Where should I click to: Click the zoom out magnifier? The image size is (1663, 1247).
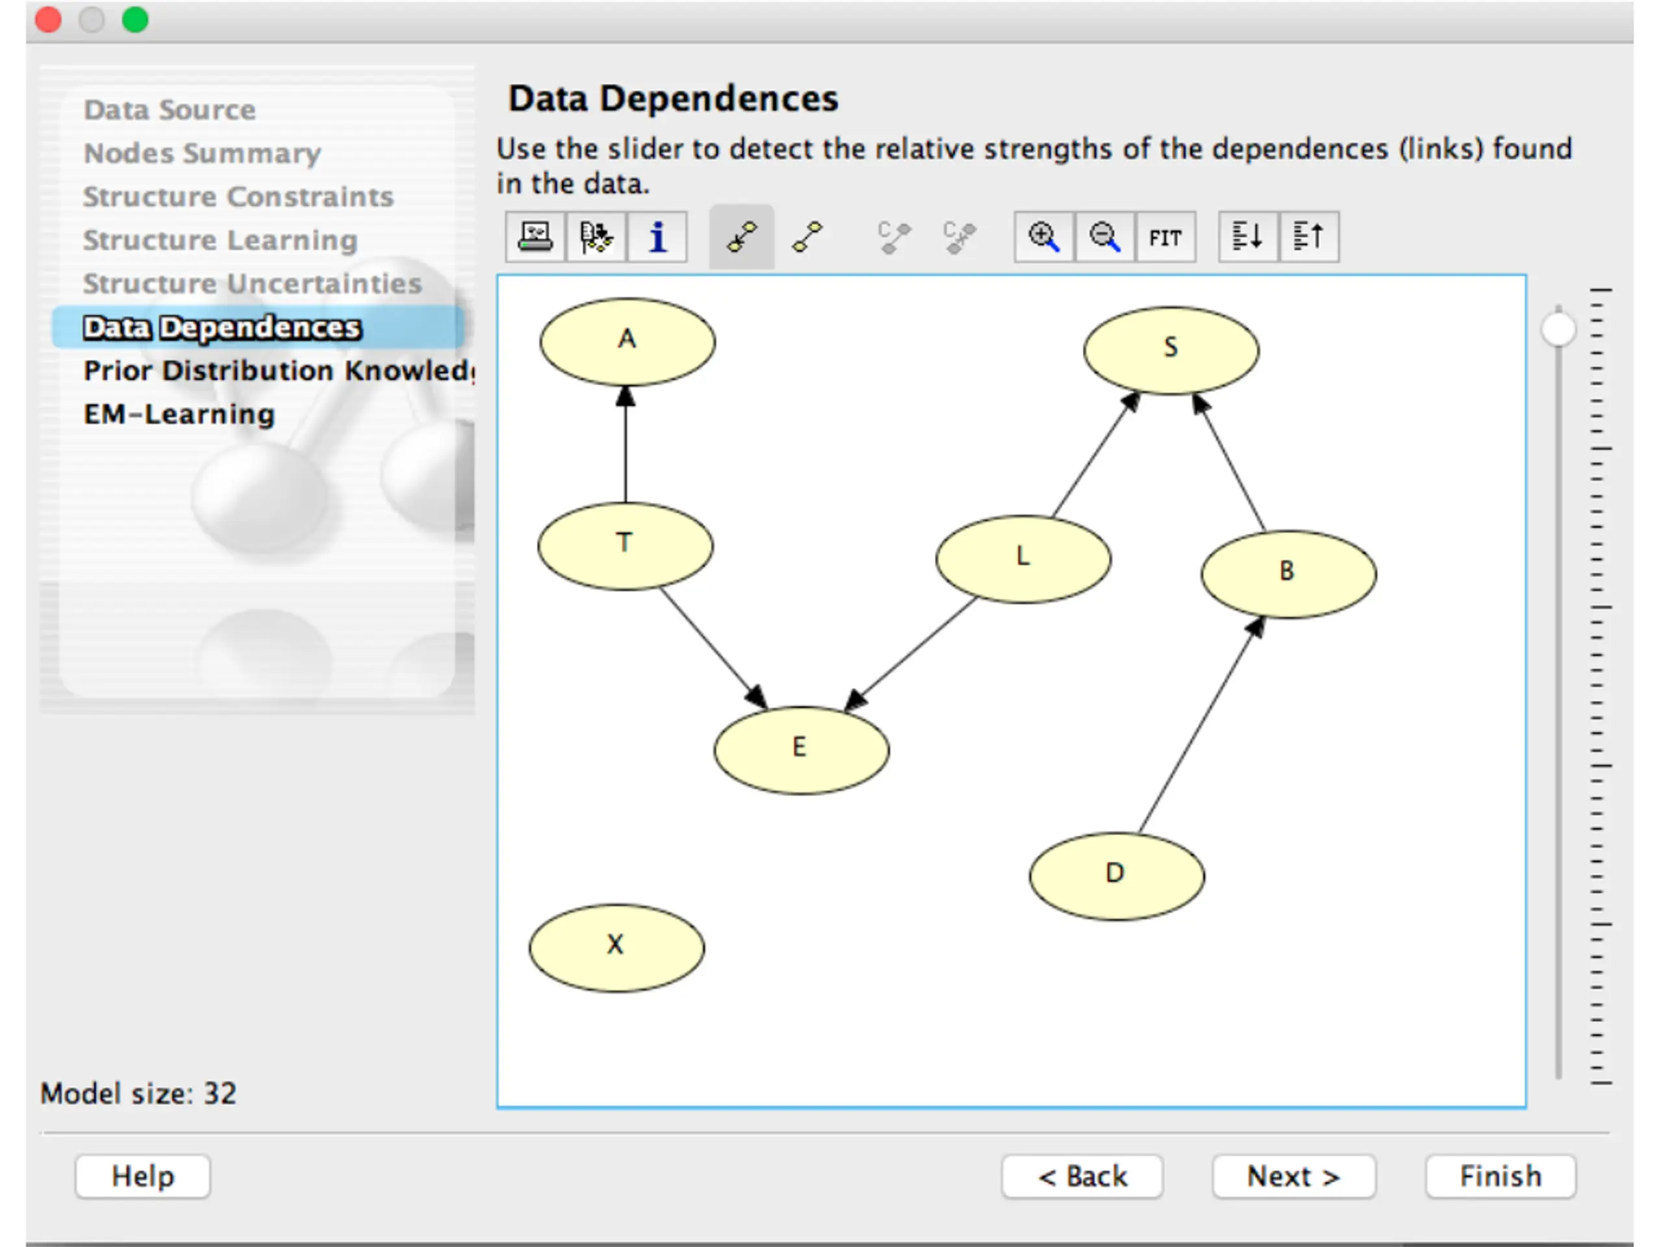[1105, 237]
